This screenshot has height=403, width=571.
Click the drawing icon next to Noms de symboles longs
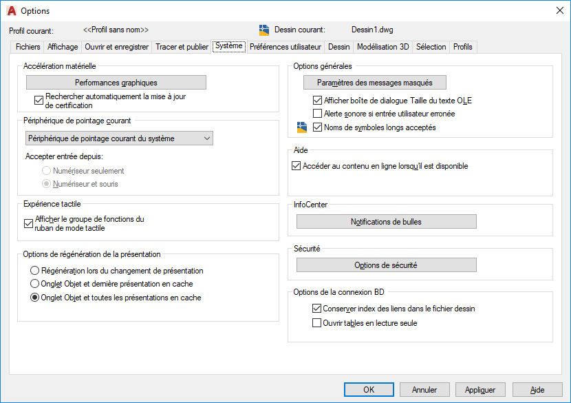point(301,127)
